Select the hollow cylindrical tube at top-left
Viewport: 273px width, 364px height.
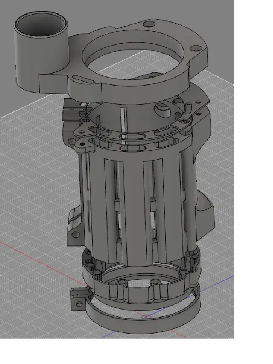[41, 51]
